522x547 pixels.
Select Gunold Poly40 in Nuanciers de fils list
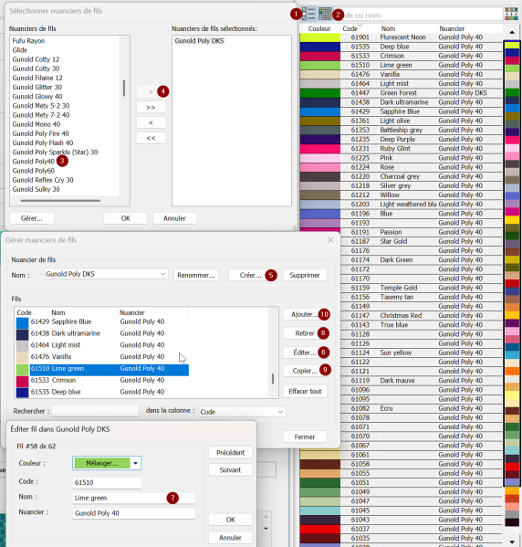pos(34,162)
